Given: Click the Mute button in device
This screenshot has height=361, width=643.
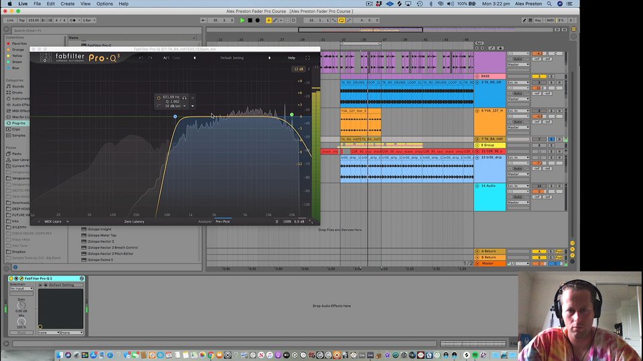Looking at the screenshot, I should [21, 333].
